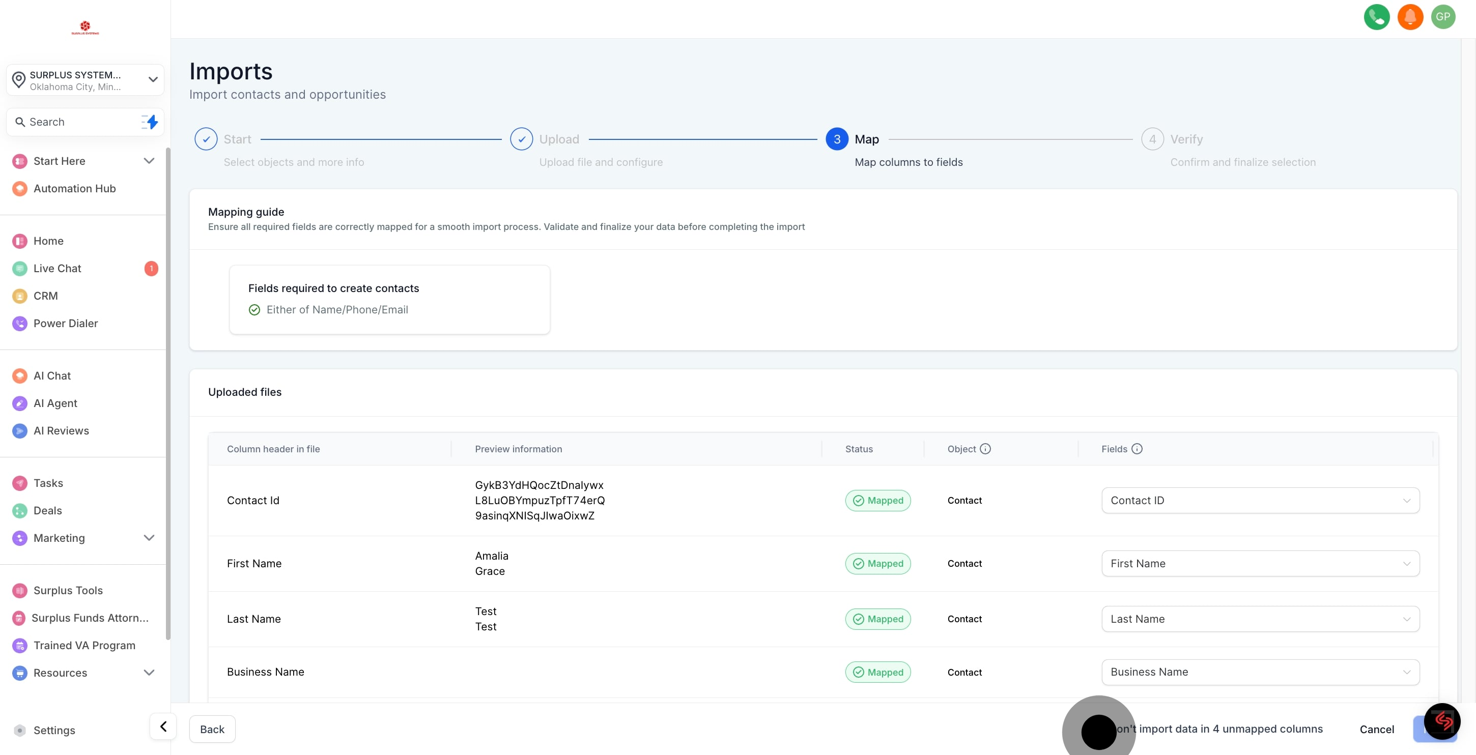Open Power Dialer in the sidebar
The width and height of the screenshot is (1476, 755).
point(65,324)
